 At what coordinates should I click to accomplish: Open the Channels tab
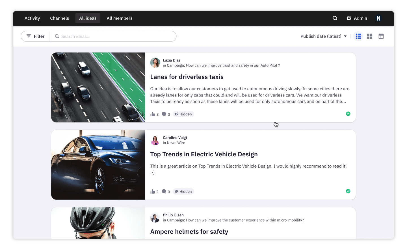[59, 18]
